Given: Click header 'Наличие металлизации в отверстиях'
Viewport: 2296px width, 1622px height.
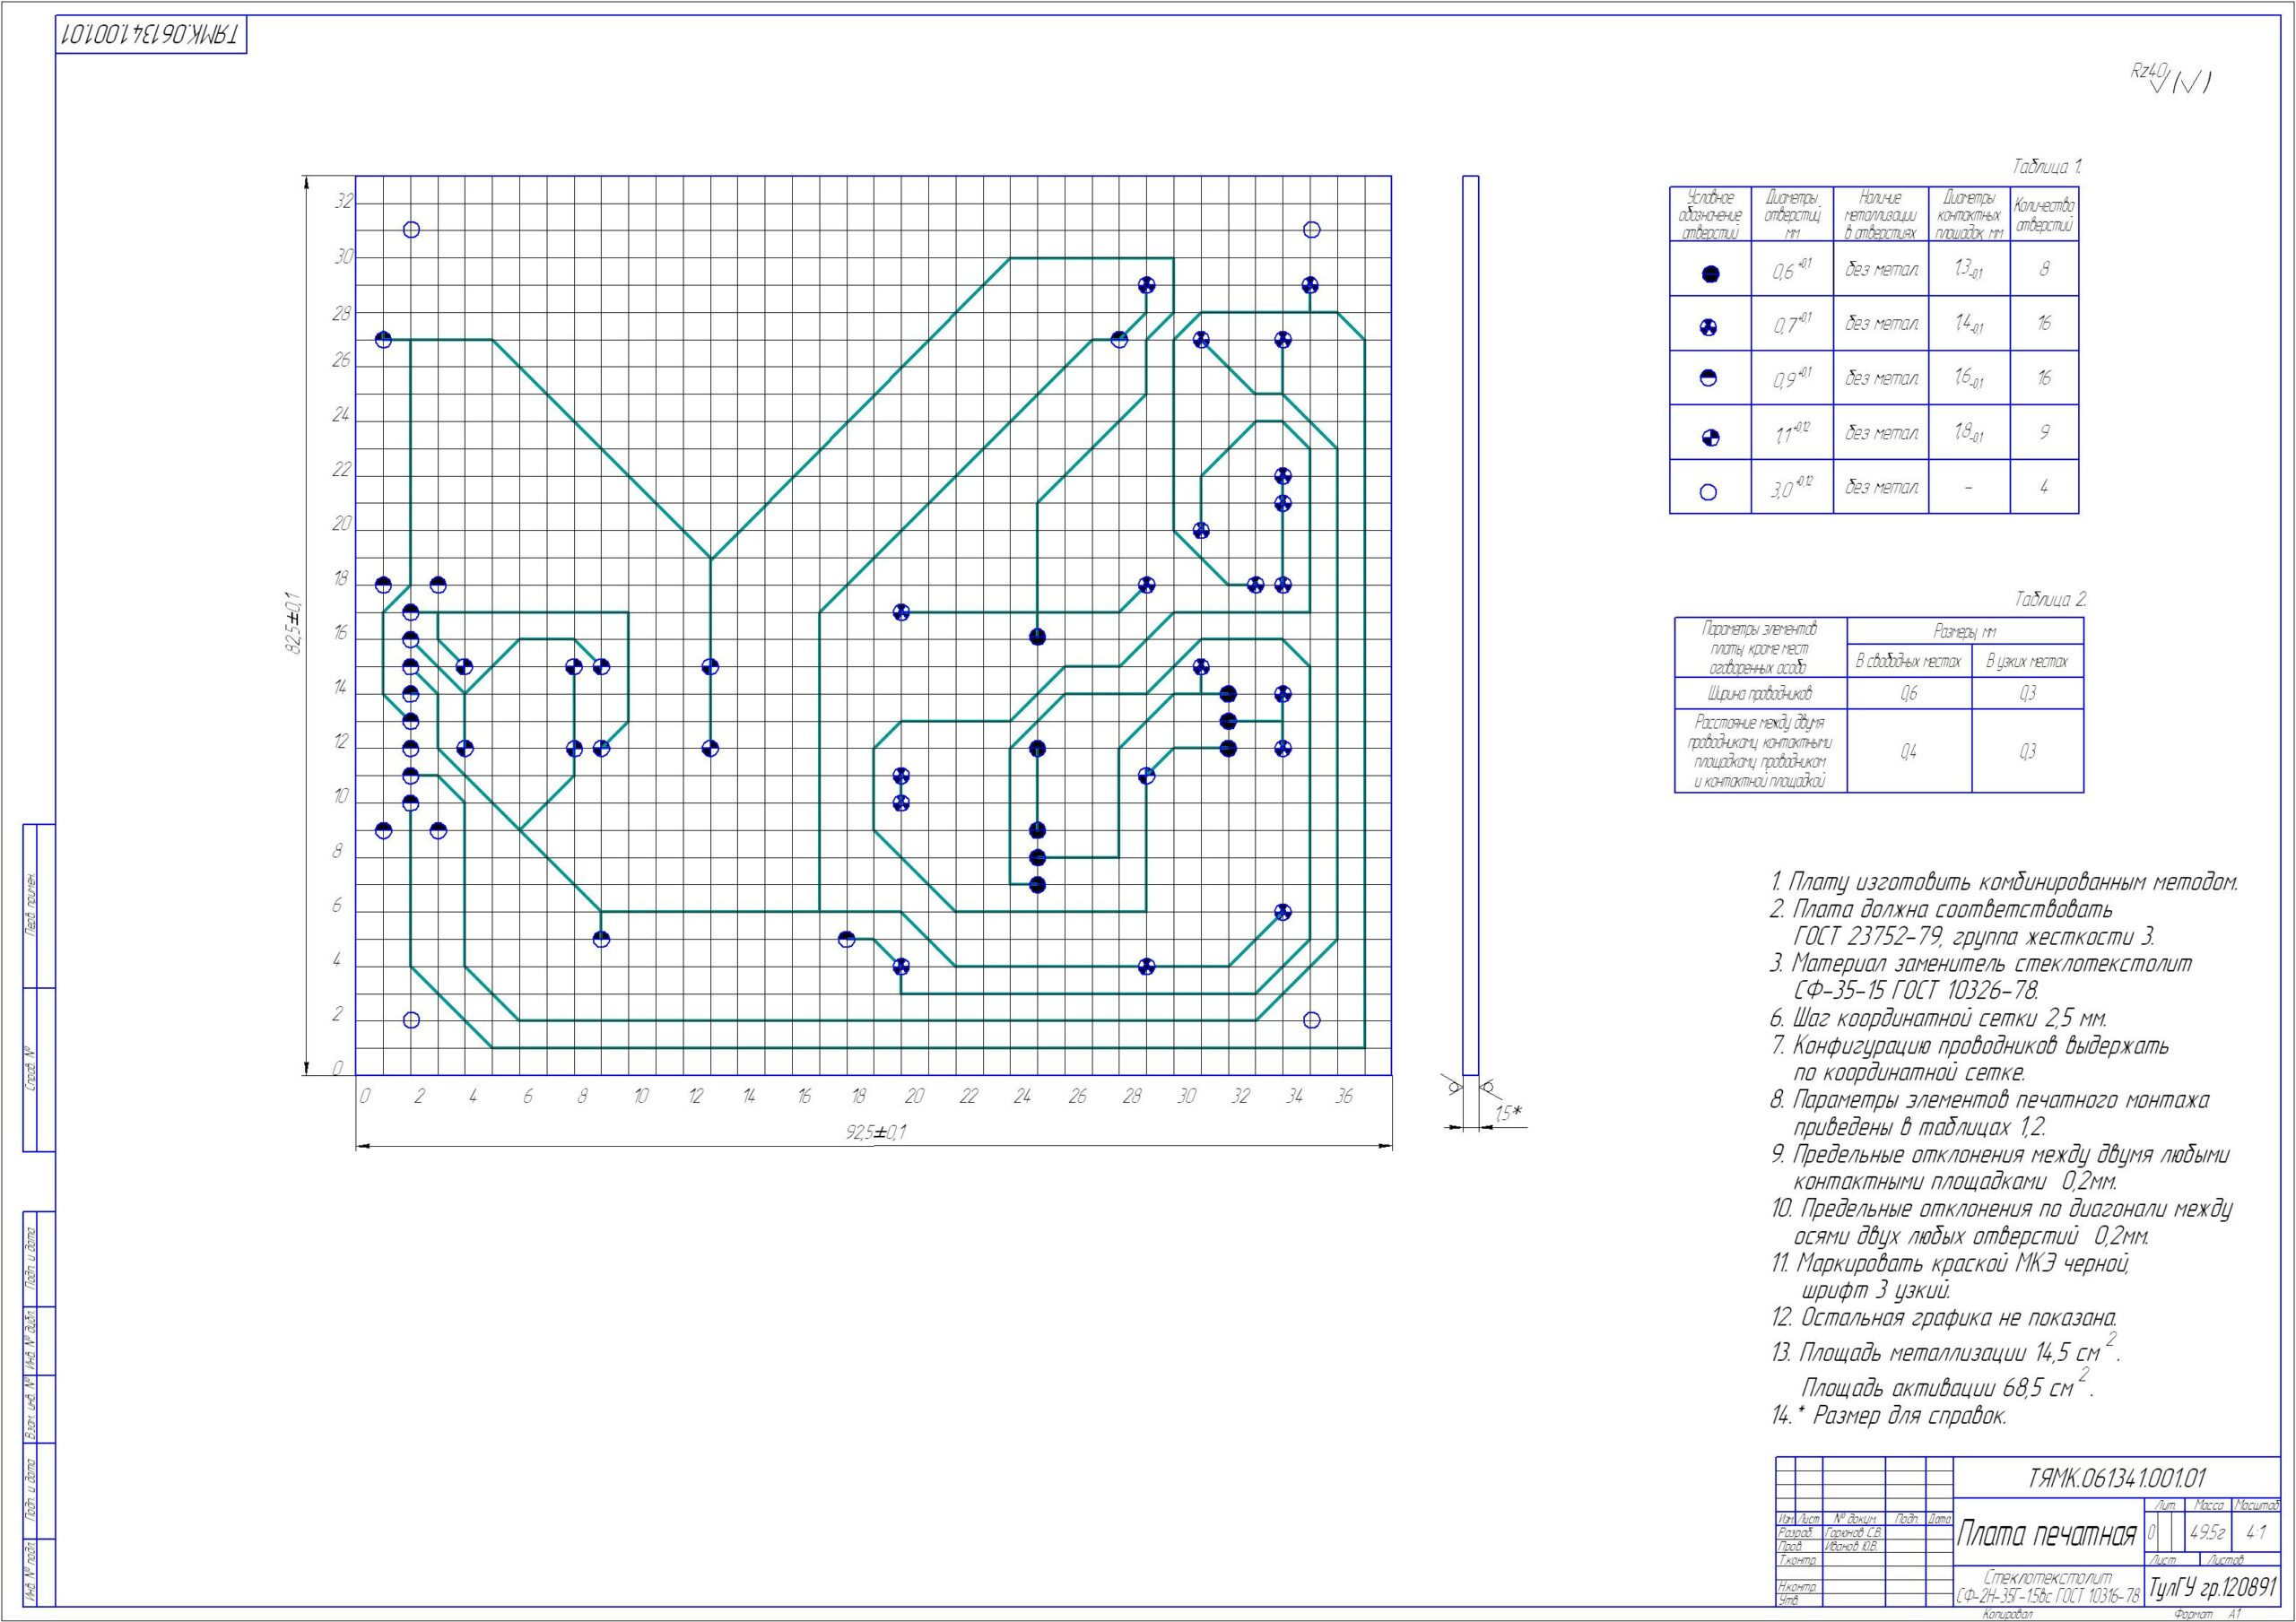Looking at the screenshot, I should tap(1880, 214).
